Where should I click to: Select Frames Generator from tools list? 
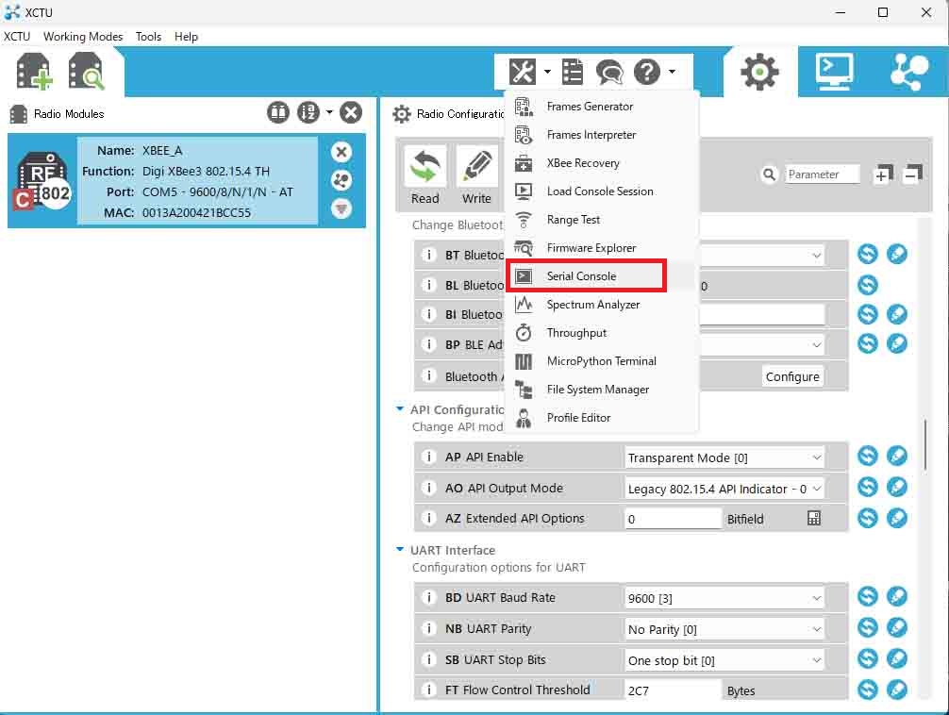601,107
